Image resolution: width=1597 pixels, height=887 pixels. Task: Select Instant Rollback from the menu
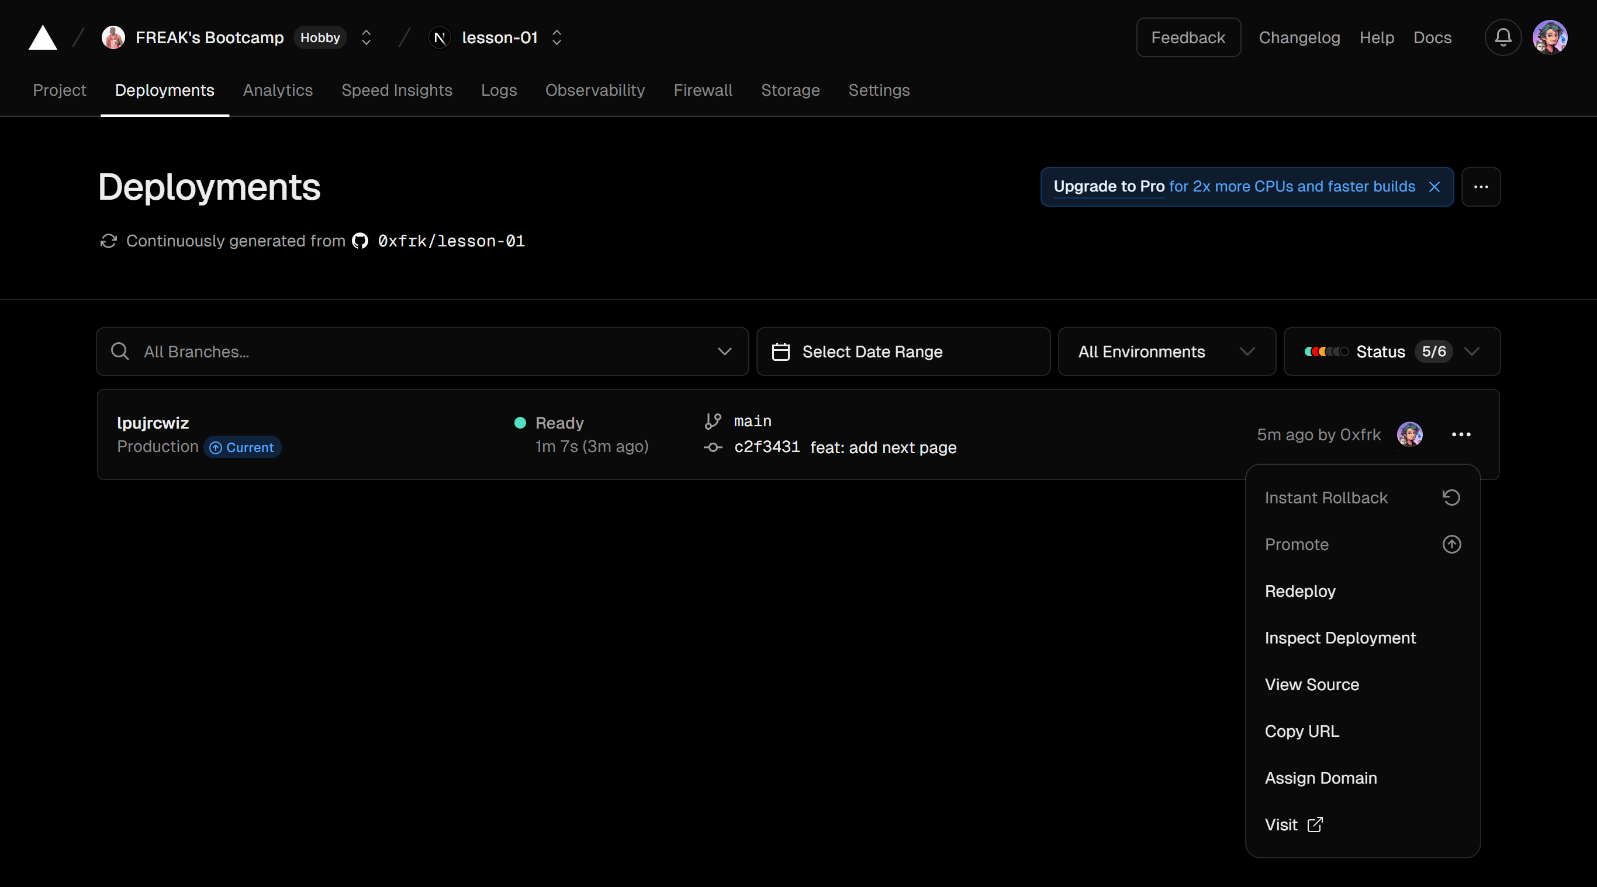coord(1363,498)
